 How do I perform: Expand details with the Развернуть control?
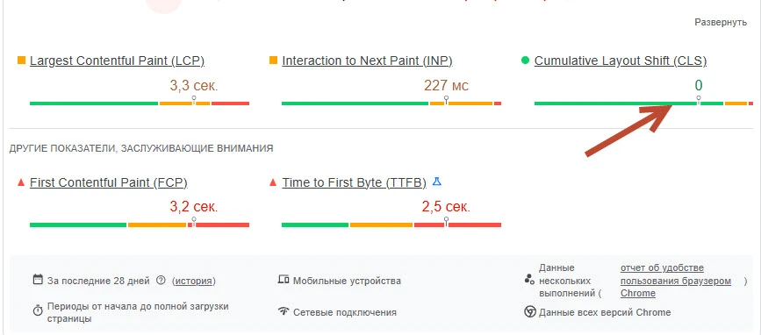point(721,22)
